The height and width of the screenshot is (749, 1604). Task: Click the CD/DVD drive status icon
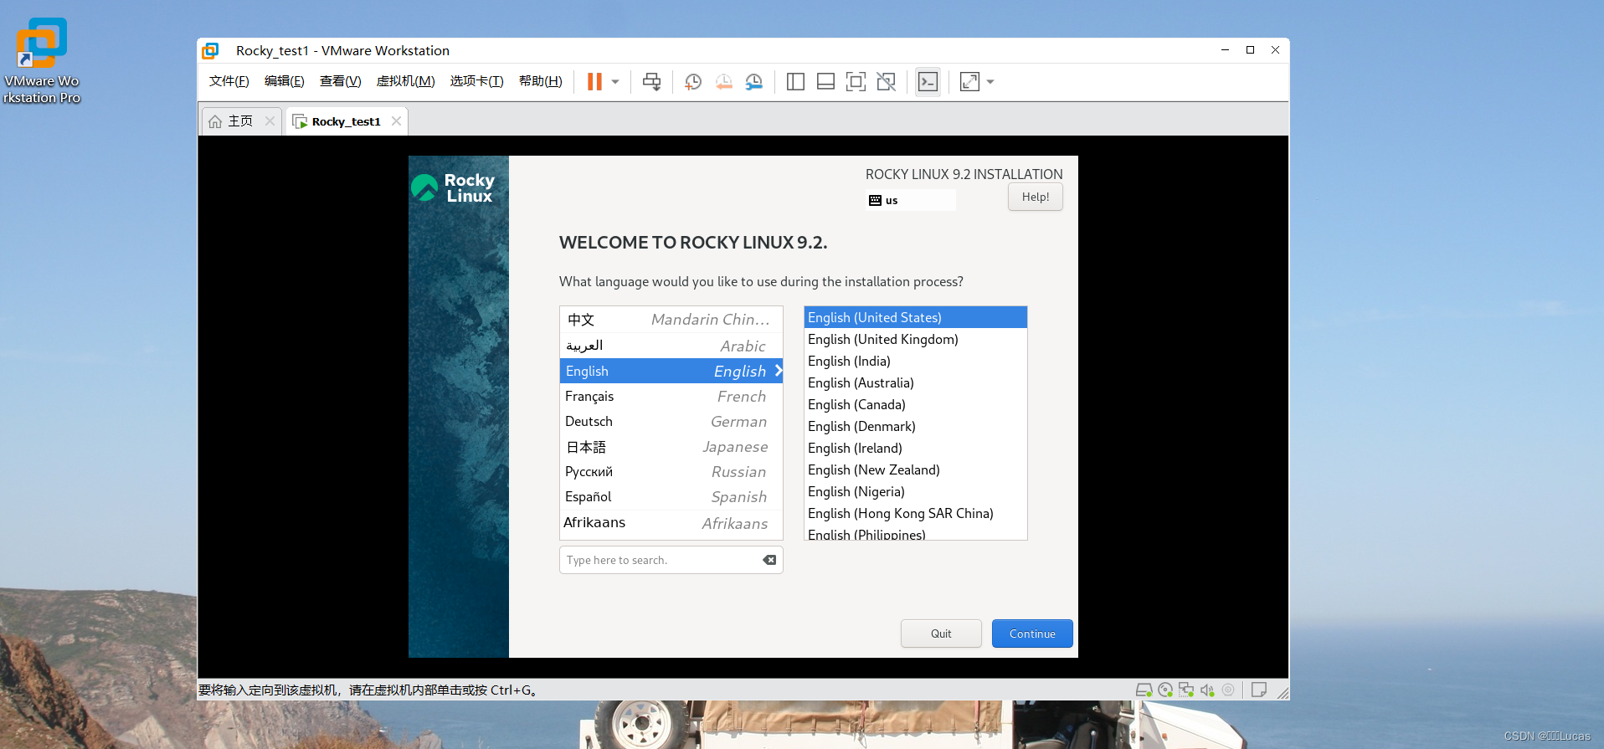pos(1165,690)
